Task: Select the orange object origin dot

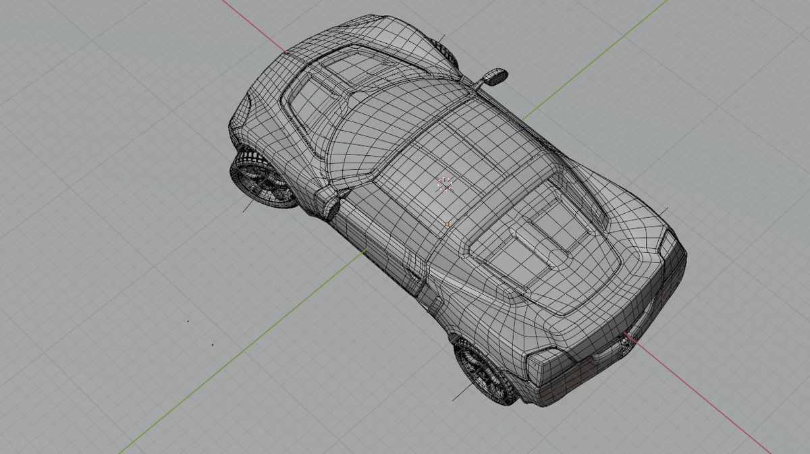Action: [x=447, y=223]
